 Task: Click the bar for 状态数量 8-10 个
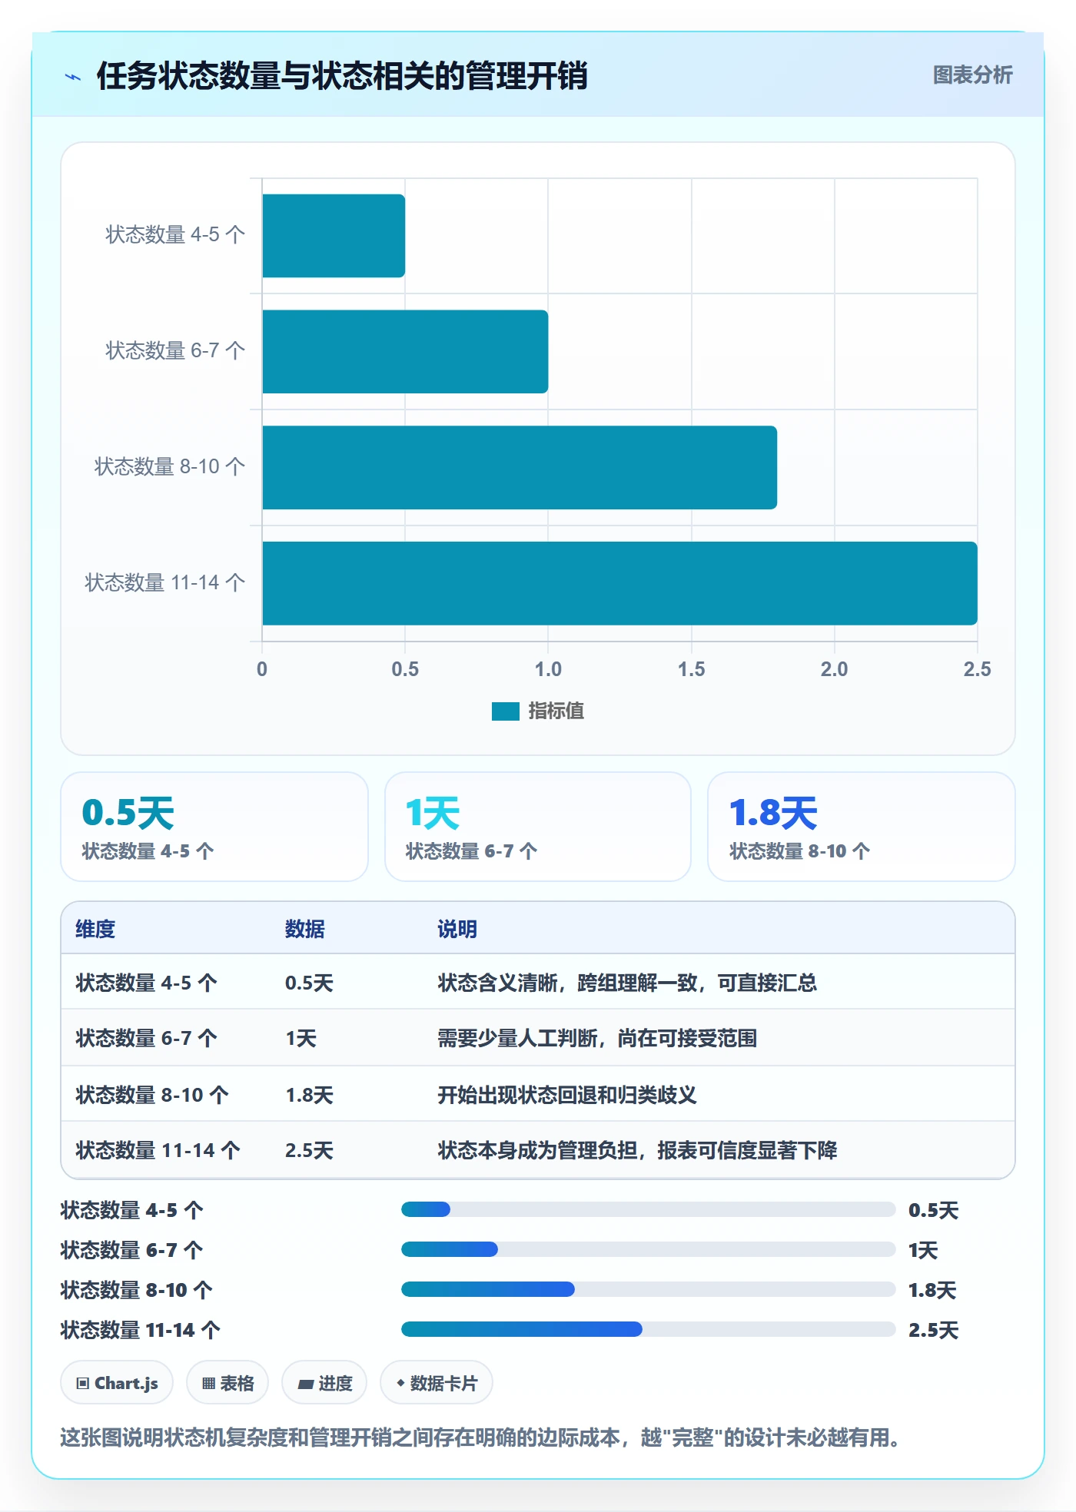point(520,468)
